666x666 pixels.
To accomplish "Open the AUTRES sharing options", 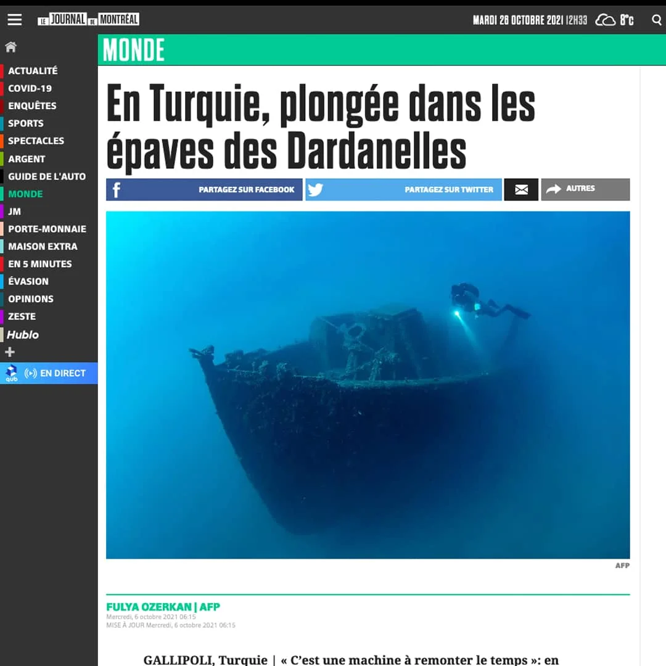I will point(585,189).
